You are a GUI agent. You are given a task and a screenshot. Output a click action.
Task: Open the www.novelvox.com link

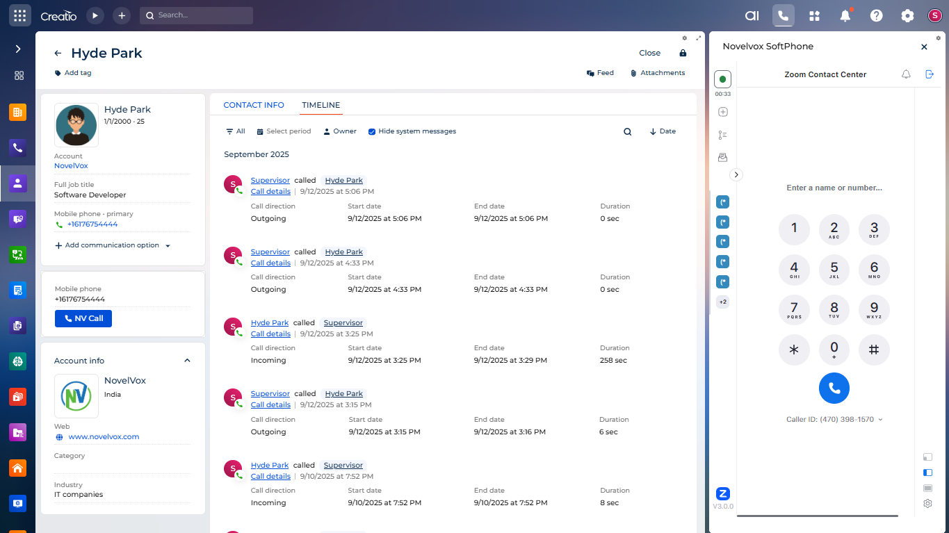tap(104, 437)
